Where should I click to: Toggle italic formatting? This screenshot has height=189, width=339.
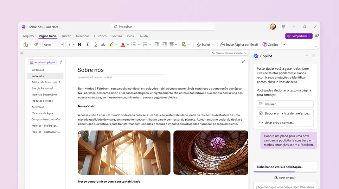coord(87,45)
